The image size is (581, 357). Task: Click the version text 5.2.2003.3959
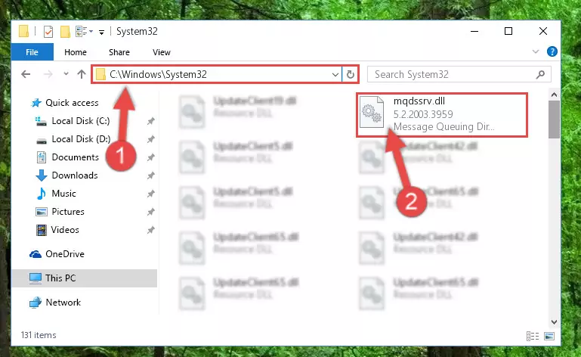click(x=423, y=114)
